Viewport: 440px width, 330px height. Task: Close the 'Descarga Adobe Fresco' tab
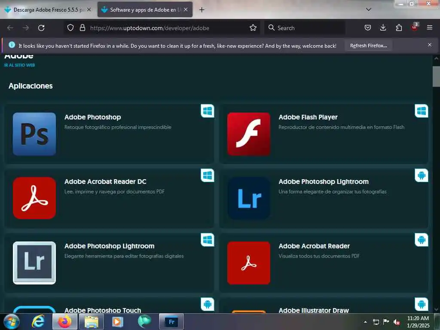pos(89,9)
